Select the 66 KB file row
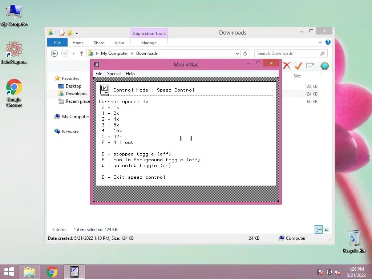 pos(300,102)
